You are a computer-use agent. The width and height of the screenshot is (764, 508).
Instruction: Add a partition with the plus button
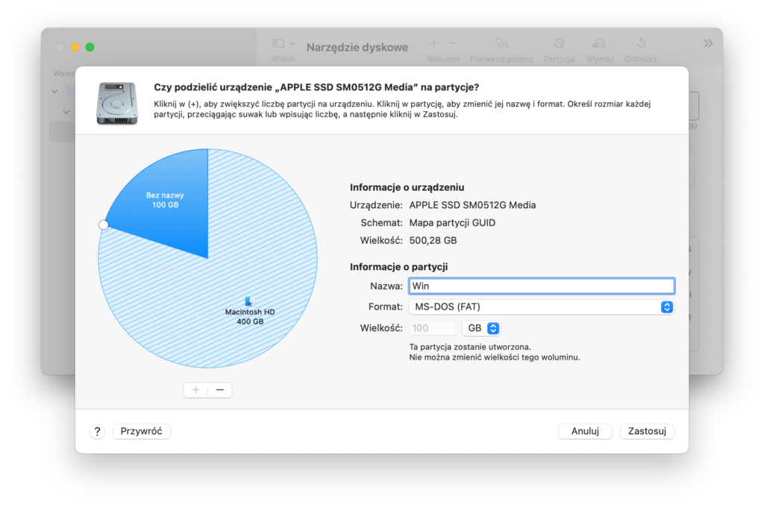pos(196,389)
